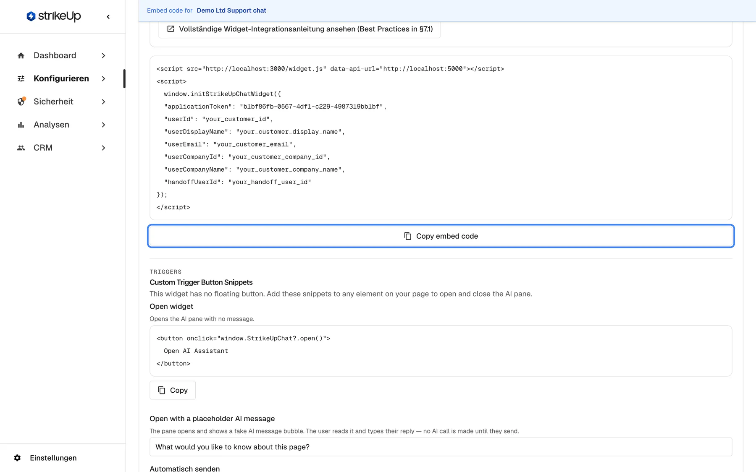Click the Einstellungen gear icon
Viewport: 756px width, 472px height.
17,458
